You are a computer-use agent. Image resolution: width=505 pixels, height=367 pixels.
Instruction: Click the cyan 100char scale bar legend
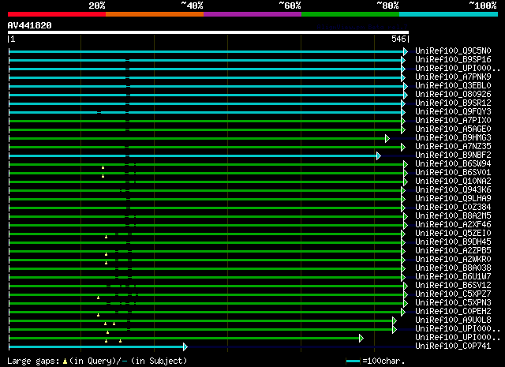pyautogui.click(x=353, y=361)
